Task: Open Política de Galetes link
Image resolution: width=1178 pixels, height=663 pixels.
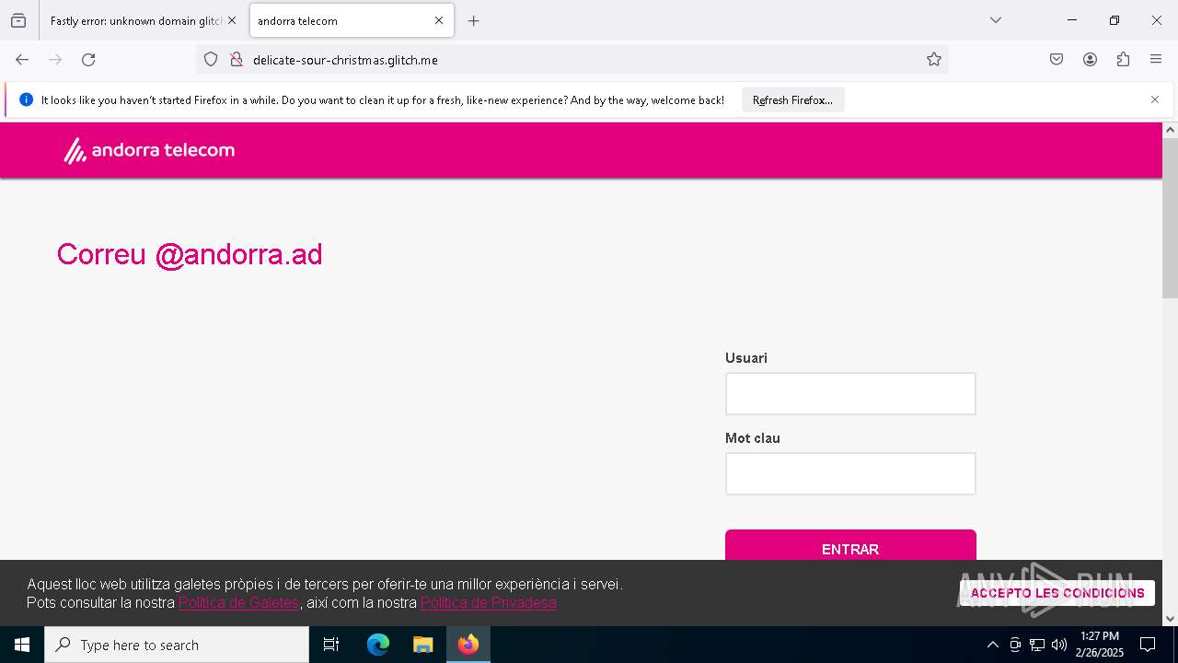Action: [x=238, y=602]
